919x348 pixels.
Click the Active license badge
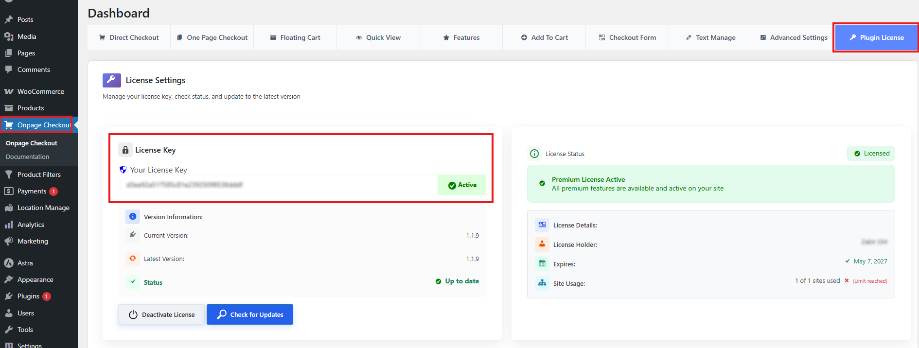point(462,185)
